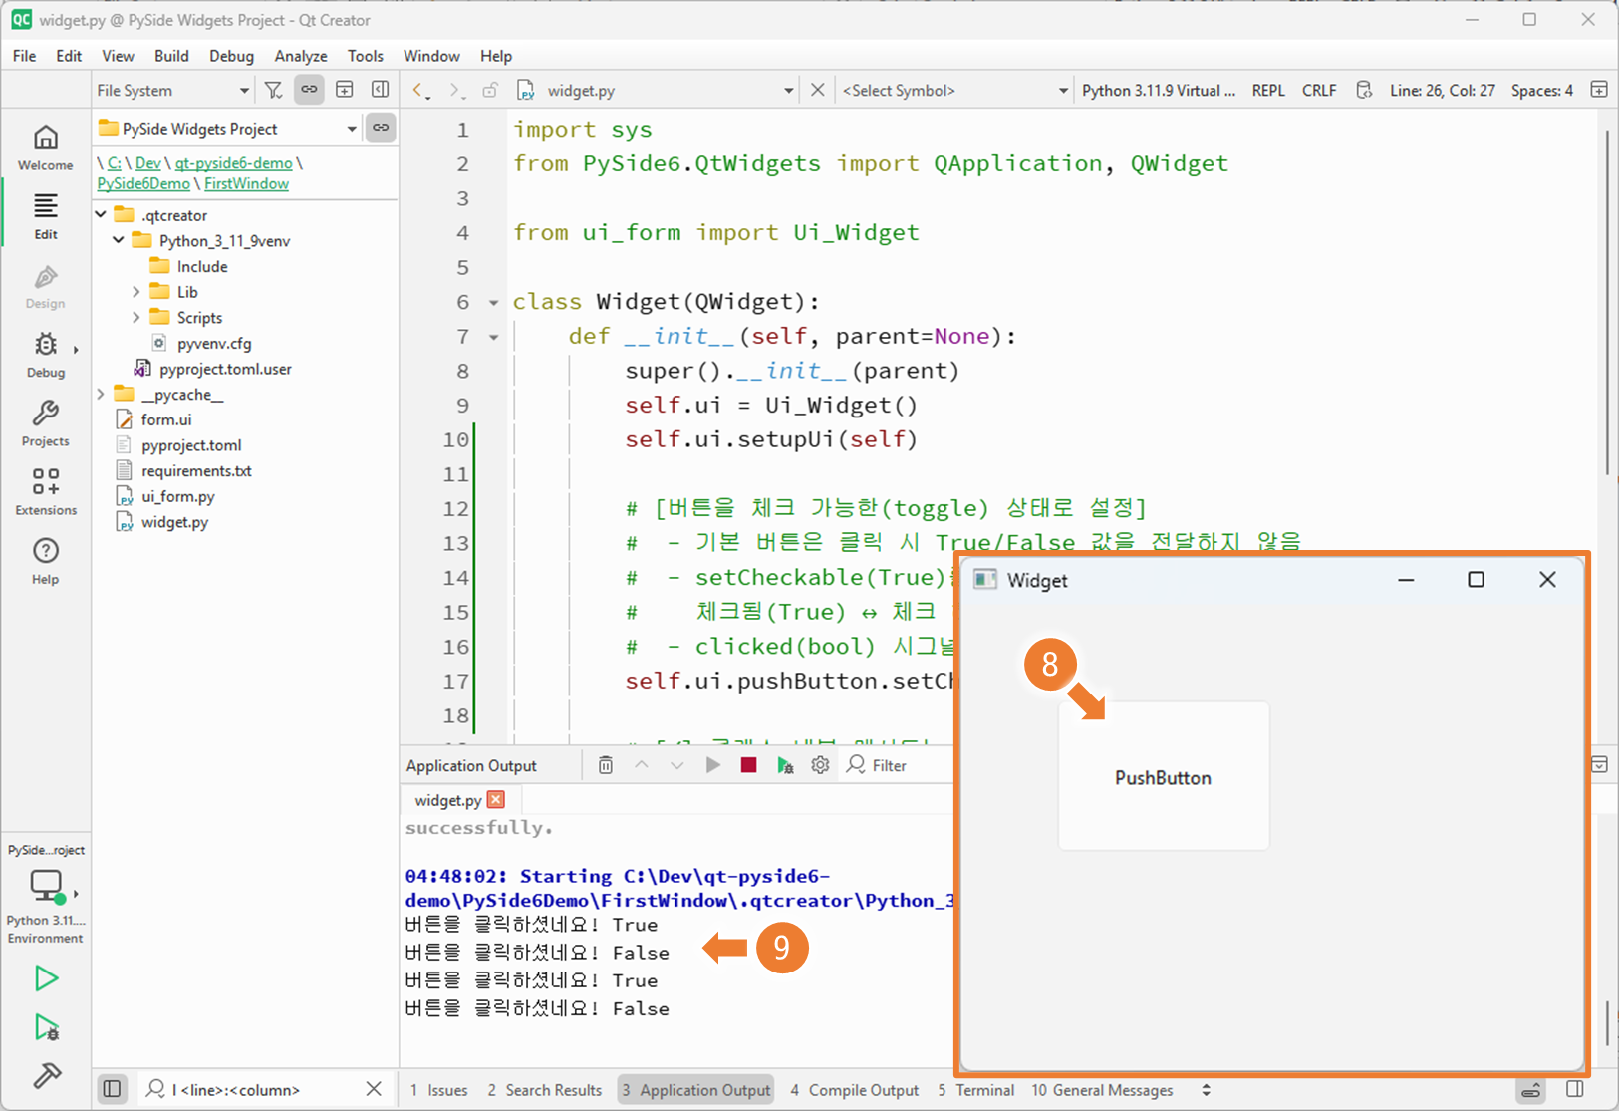Open the Extensions mode
Screen dimensions: 1619x1111
pyautogui.click(x=46, y=492)
